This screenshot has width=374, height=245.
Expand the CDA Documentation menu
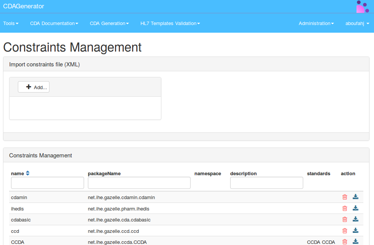pos(54,24)
